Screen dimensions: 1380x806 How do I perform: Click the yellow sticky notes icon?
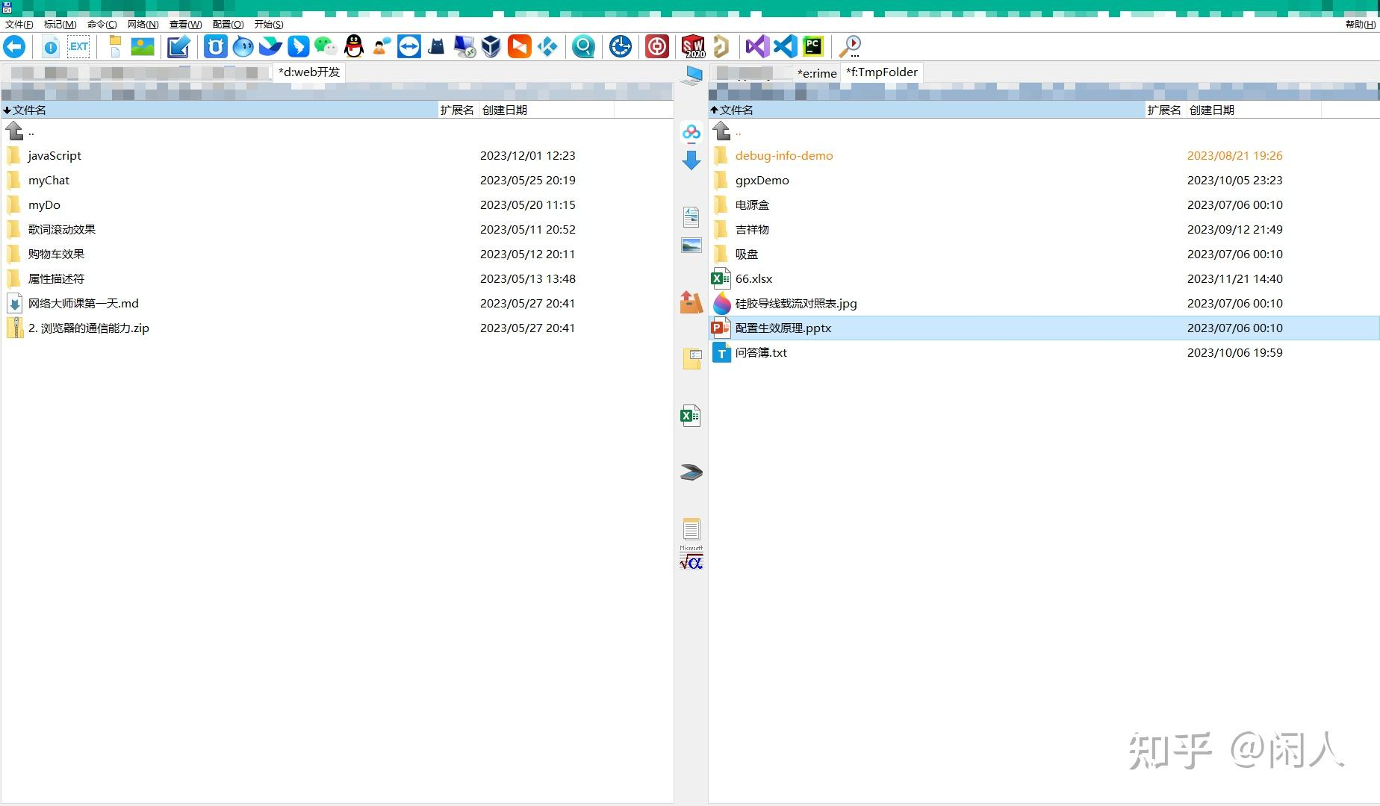click(x=692, y=359)
